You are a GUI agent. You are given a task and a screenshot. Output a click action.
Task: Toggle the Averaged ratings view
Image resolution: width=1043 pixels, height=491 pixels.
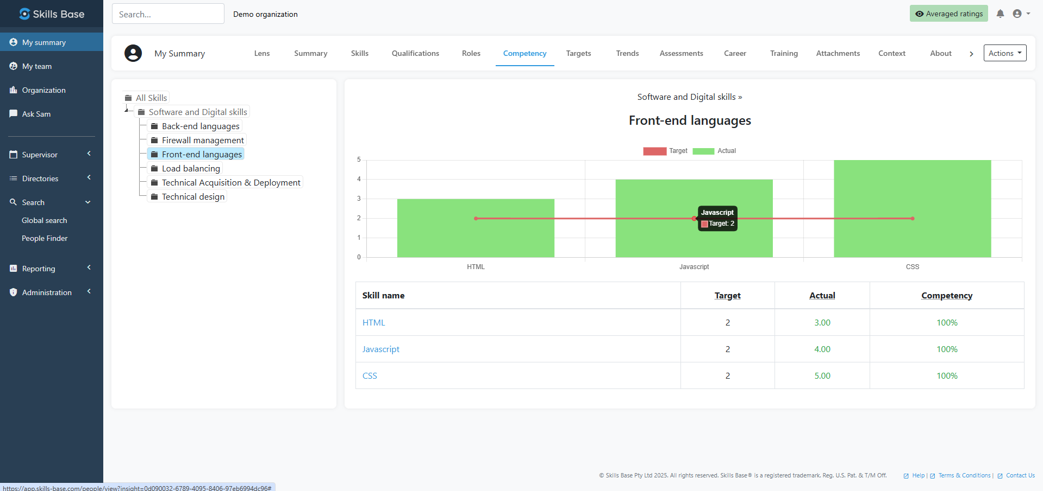coord(948,14)
